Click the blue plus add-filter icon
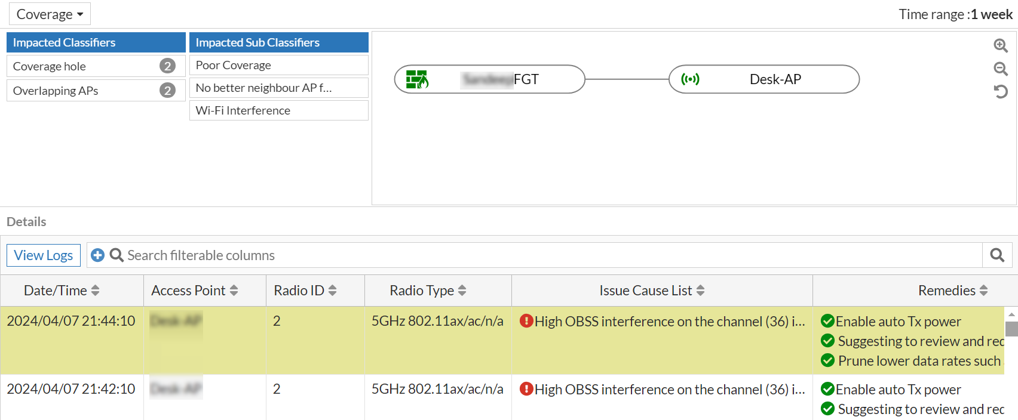1018x420 pixels. [x=97, y=255]
